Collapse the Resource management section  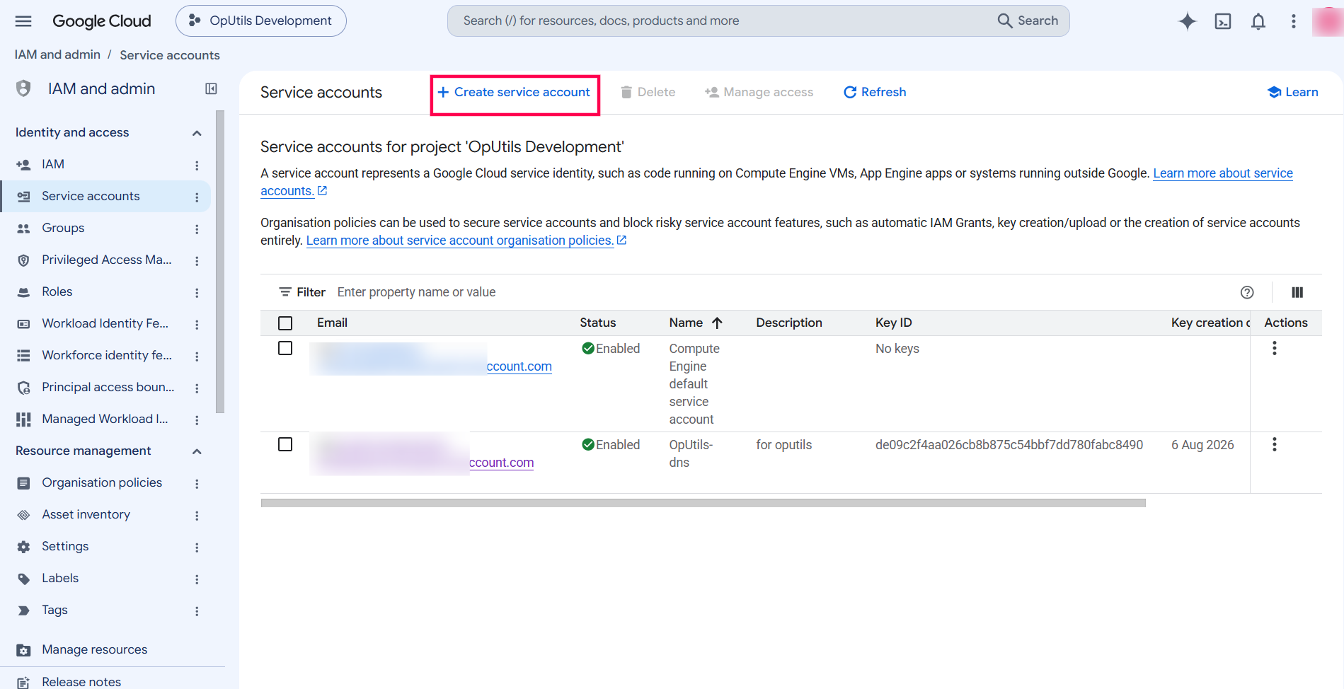point(197,451)
